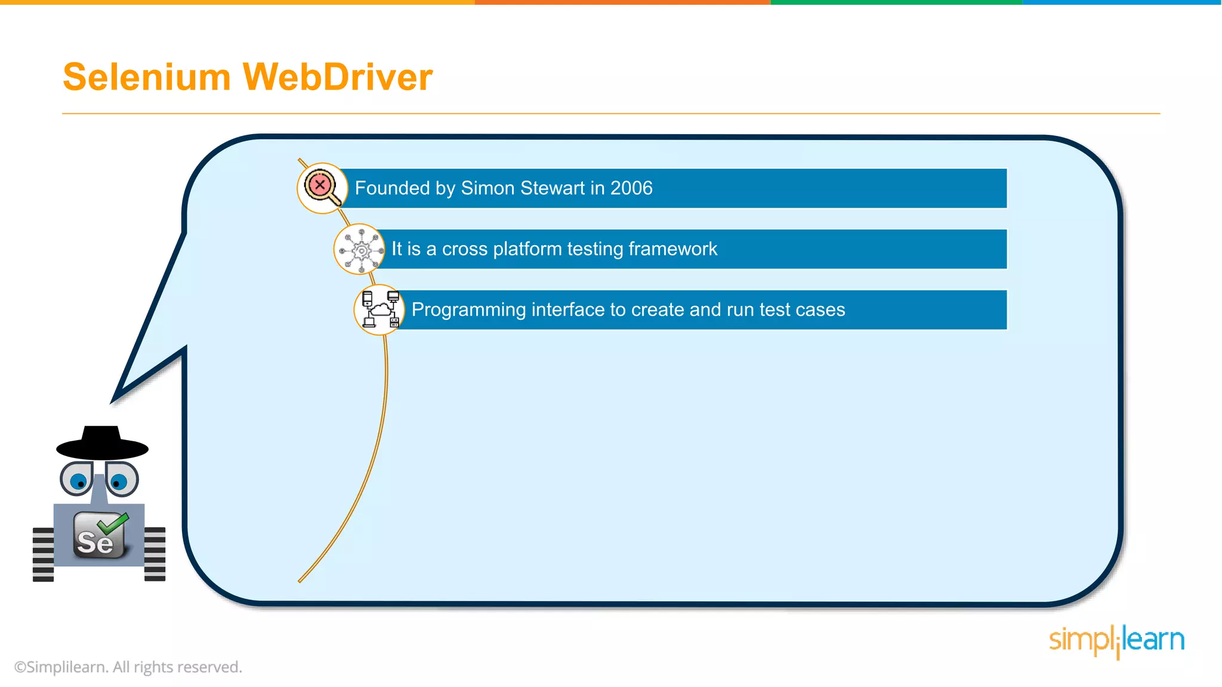The height and width of the screenshot is (687, 1222).
Task: Click the robot's right striped wheel
Action: pos(155,554)
